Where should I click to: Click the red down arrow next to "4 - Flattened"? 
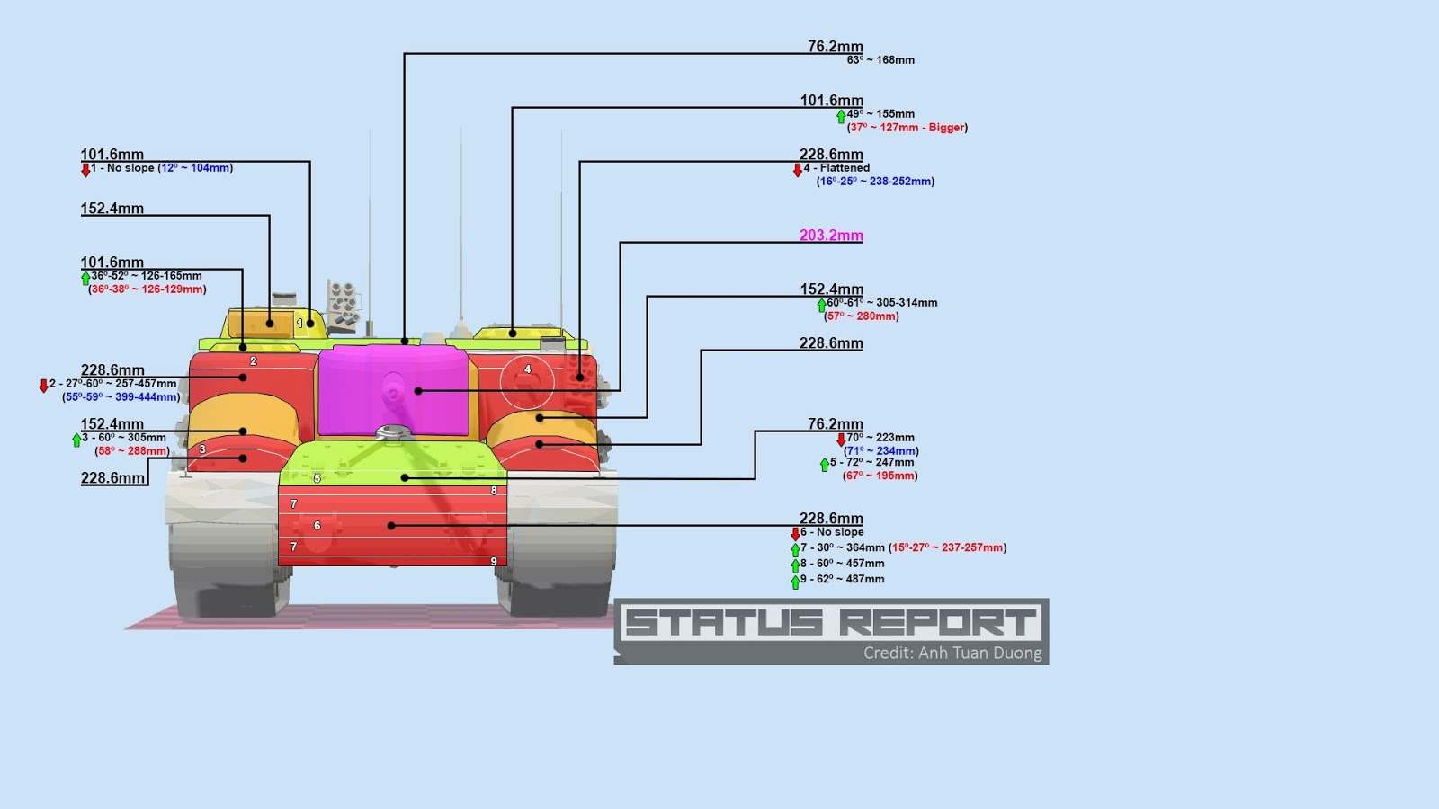click(798, 170)
